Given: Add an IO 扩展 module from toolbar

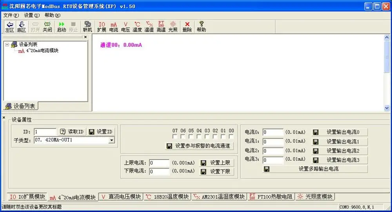Looking at the screenshot, I should point(102,27).
